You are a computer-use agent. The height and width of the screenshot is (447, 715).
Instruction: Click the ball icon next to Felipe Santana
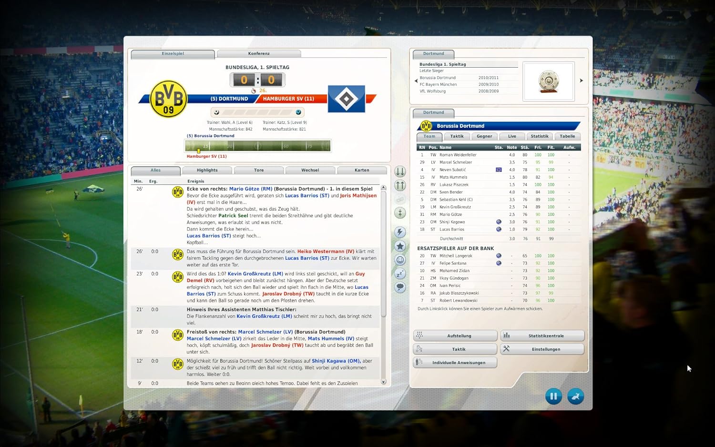tap(499, 263)
